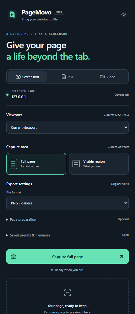The image size is (135, 314).
Task: Click the Local label
Action: (x=125, y=235)
